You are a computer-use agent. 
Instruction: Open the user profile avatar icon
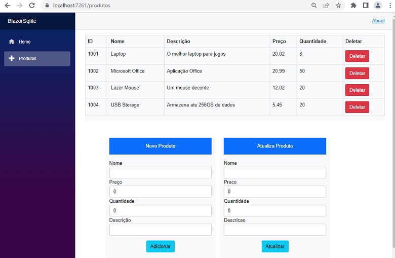tap(378, 5)
